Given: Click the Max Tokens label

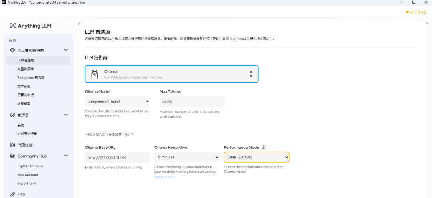Looking at the screenshot, I should pos(170,91).
